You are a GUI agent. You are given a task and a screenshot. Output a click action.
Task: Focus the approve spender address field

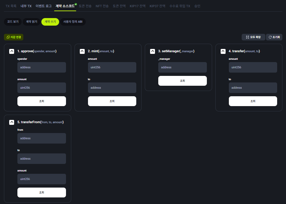point(42,67)
